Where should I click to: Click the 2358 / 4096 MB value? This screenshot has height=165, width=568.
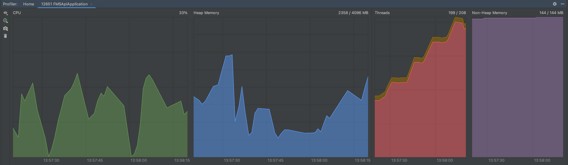click(353, 13)
